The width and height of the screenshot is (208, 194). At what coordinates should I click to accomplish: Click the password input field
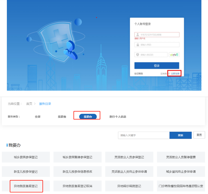coord(157,45)
